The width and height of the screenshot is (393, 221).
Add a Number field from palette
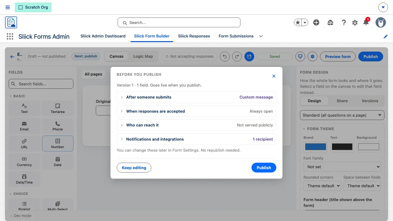tap(57, 144)
